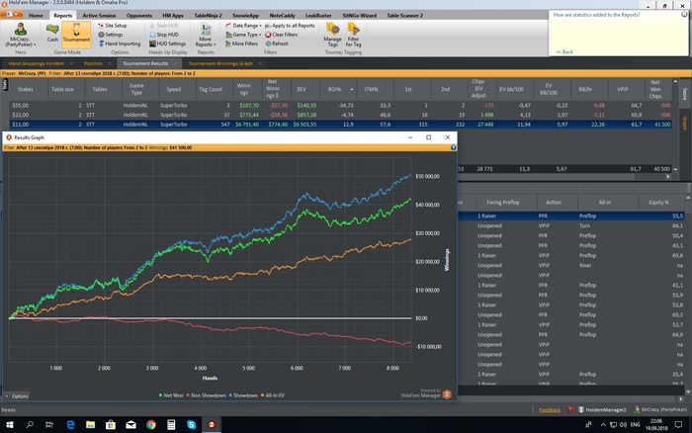This screenshot has width=692, height=433.
Task: Open the NoteCaddy tab
Action: coord(282,16)
